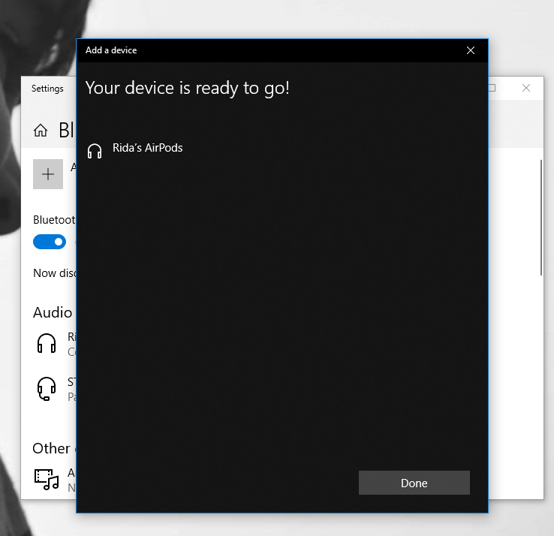The height and width of the screenshot is (536, 554).
Task: Click the headphones icon beside Rida's AirPods in dialog
Action: click(x=95, y=151)
